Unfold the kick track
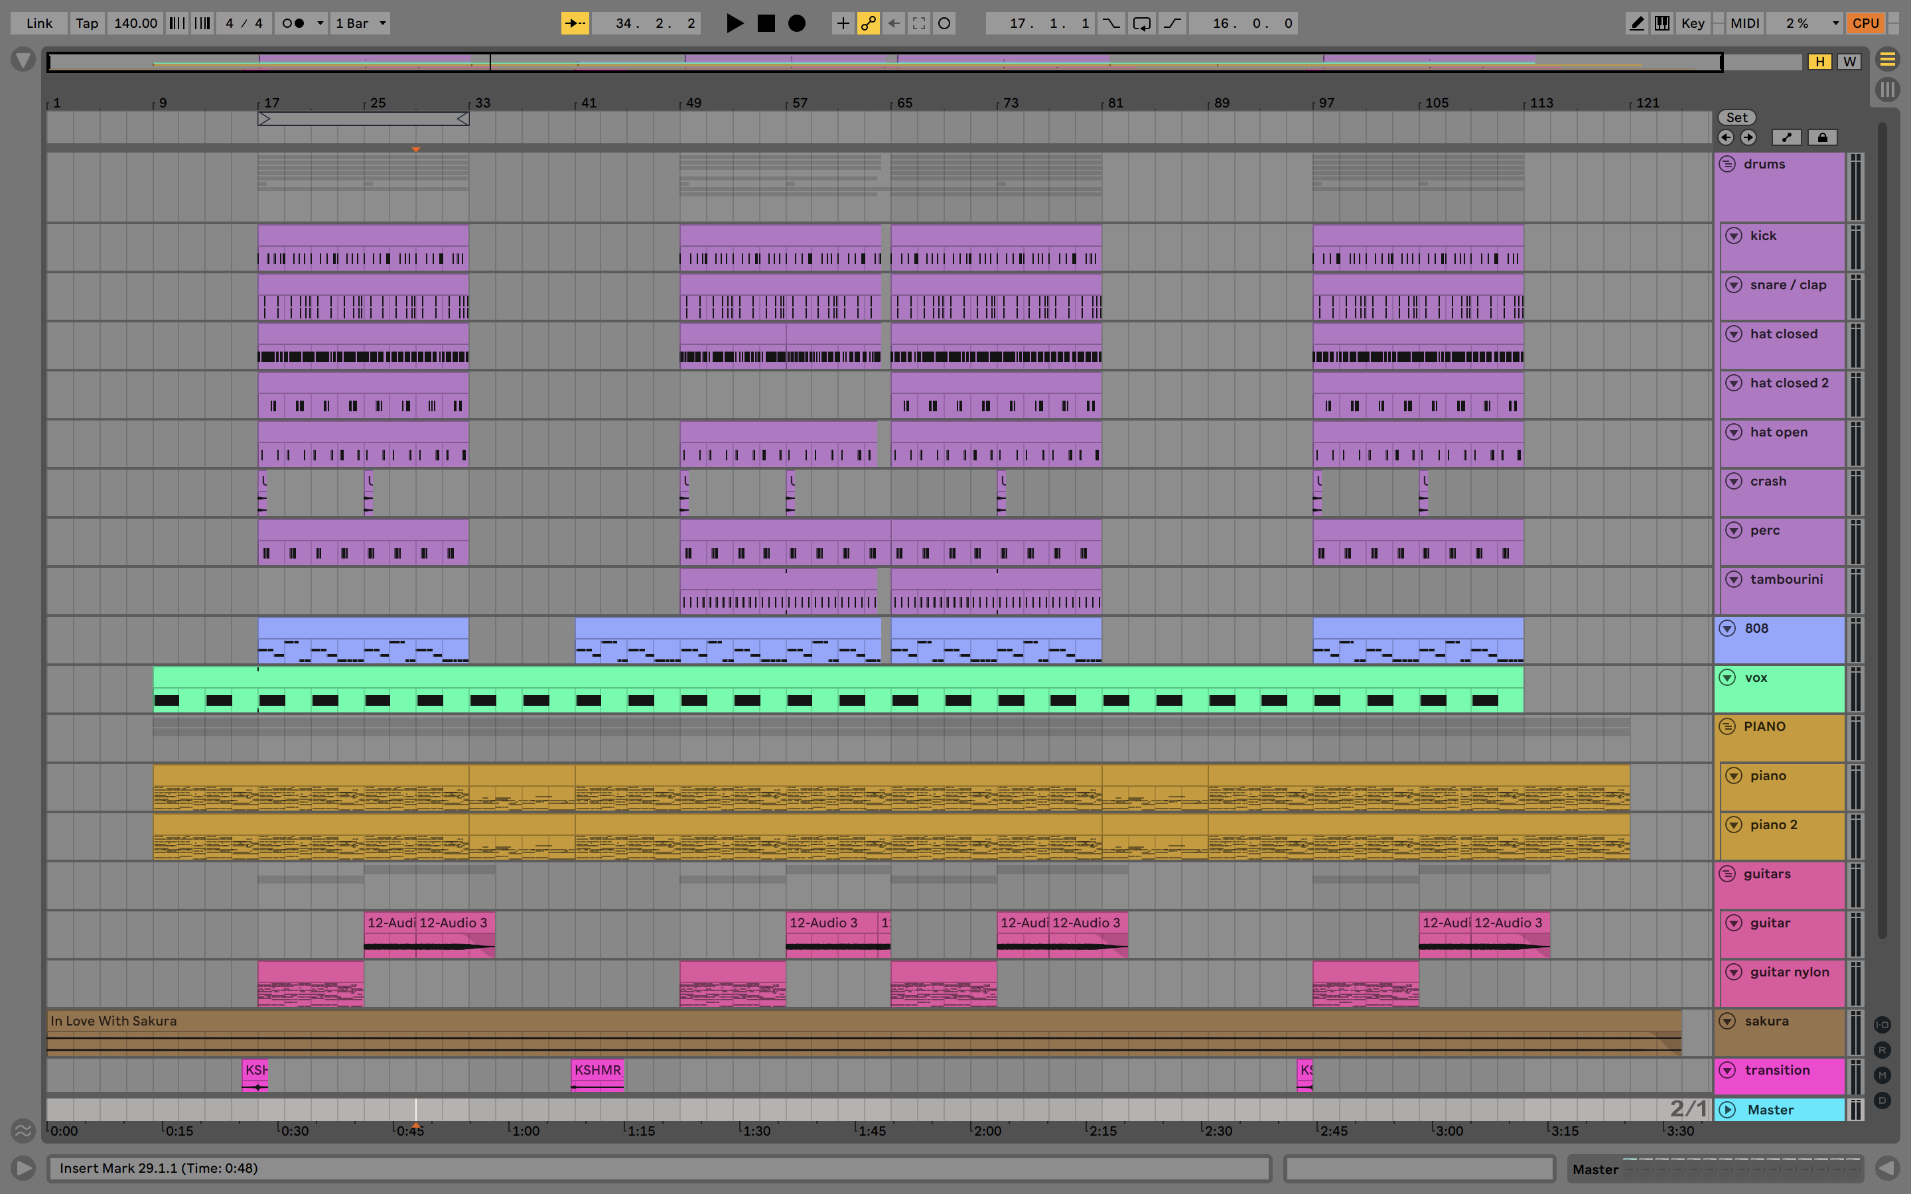This screenshot has width=1911, height=1194. tap(1733, 235)
